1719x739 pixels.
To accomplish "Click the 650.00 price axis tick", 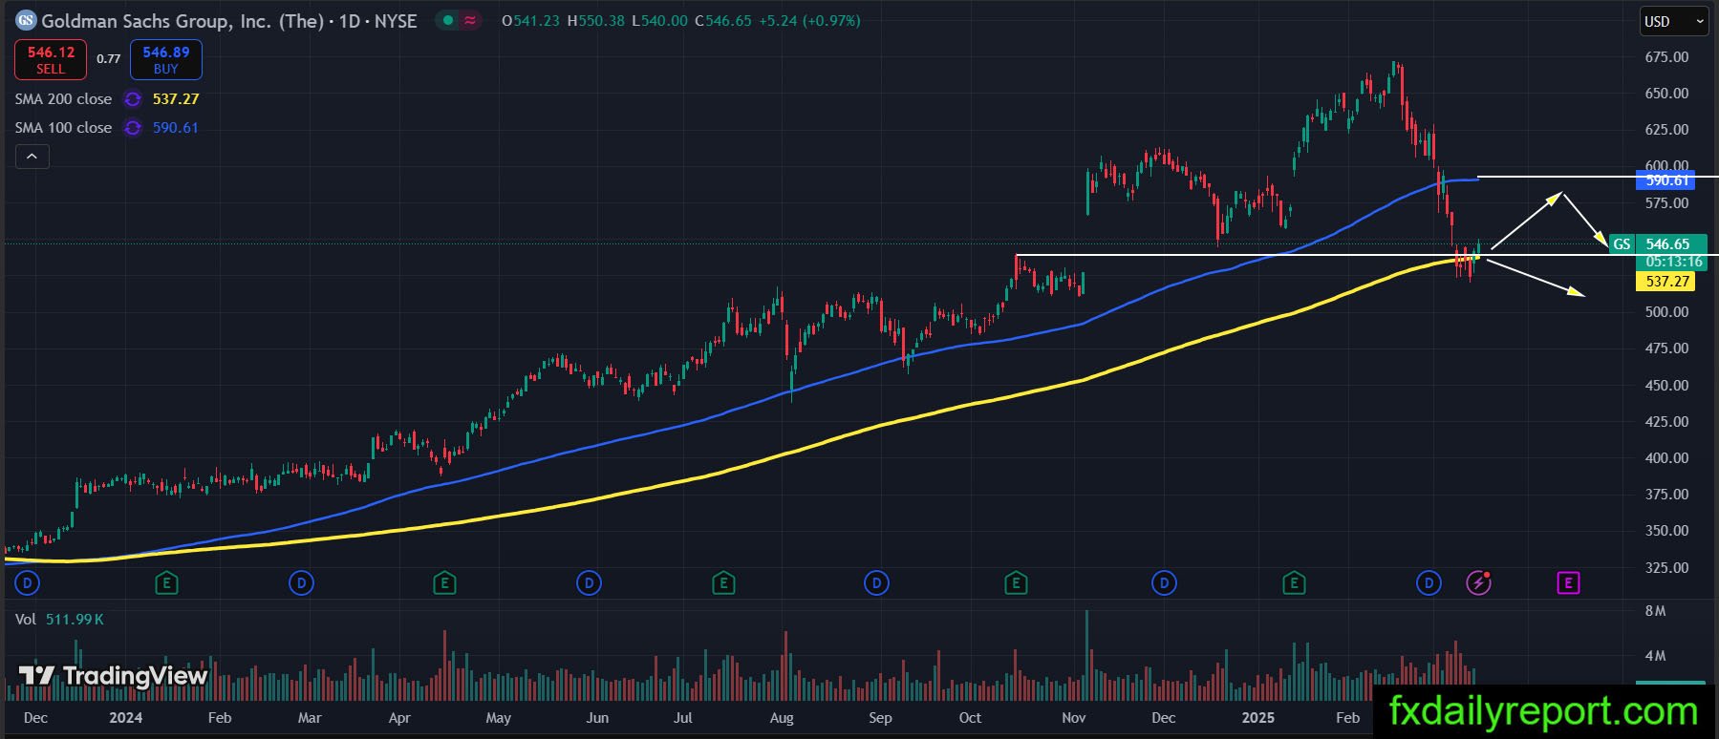I will (1666, 94).
